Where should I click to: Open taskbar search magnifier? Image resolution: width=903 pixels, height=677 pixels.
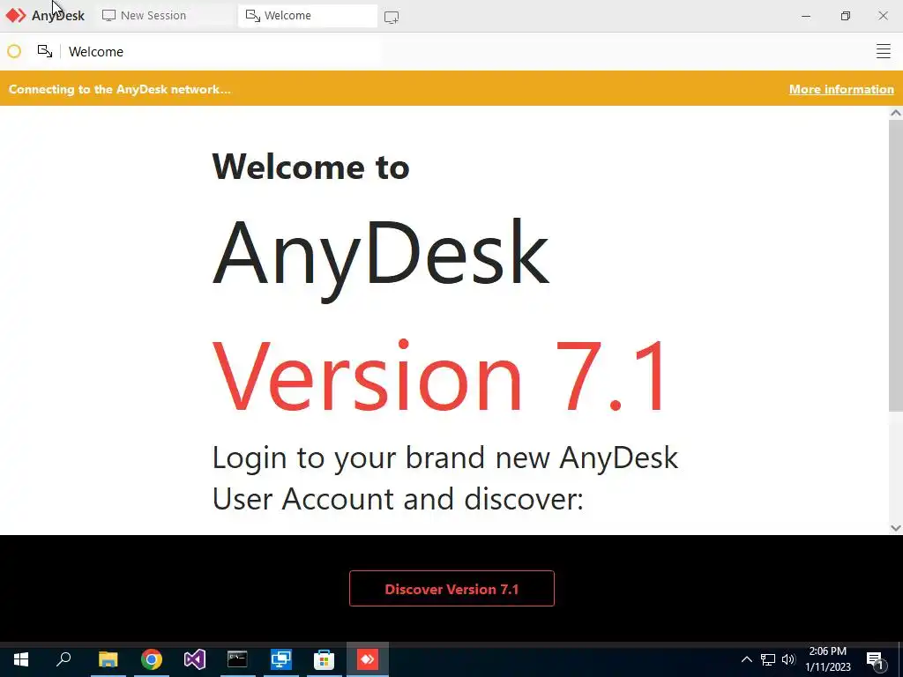pyautogui.click(x=63, y=659)
